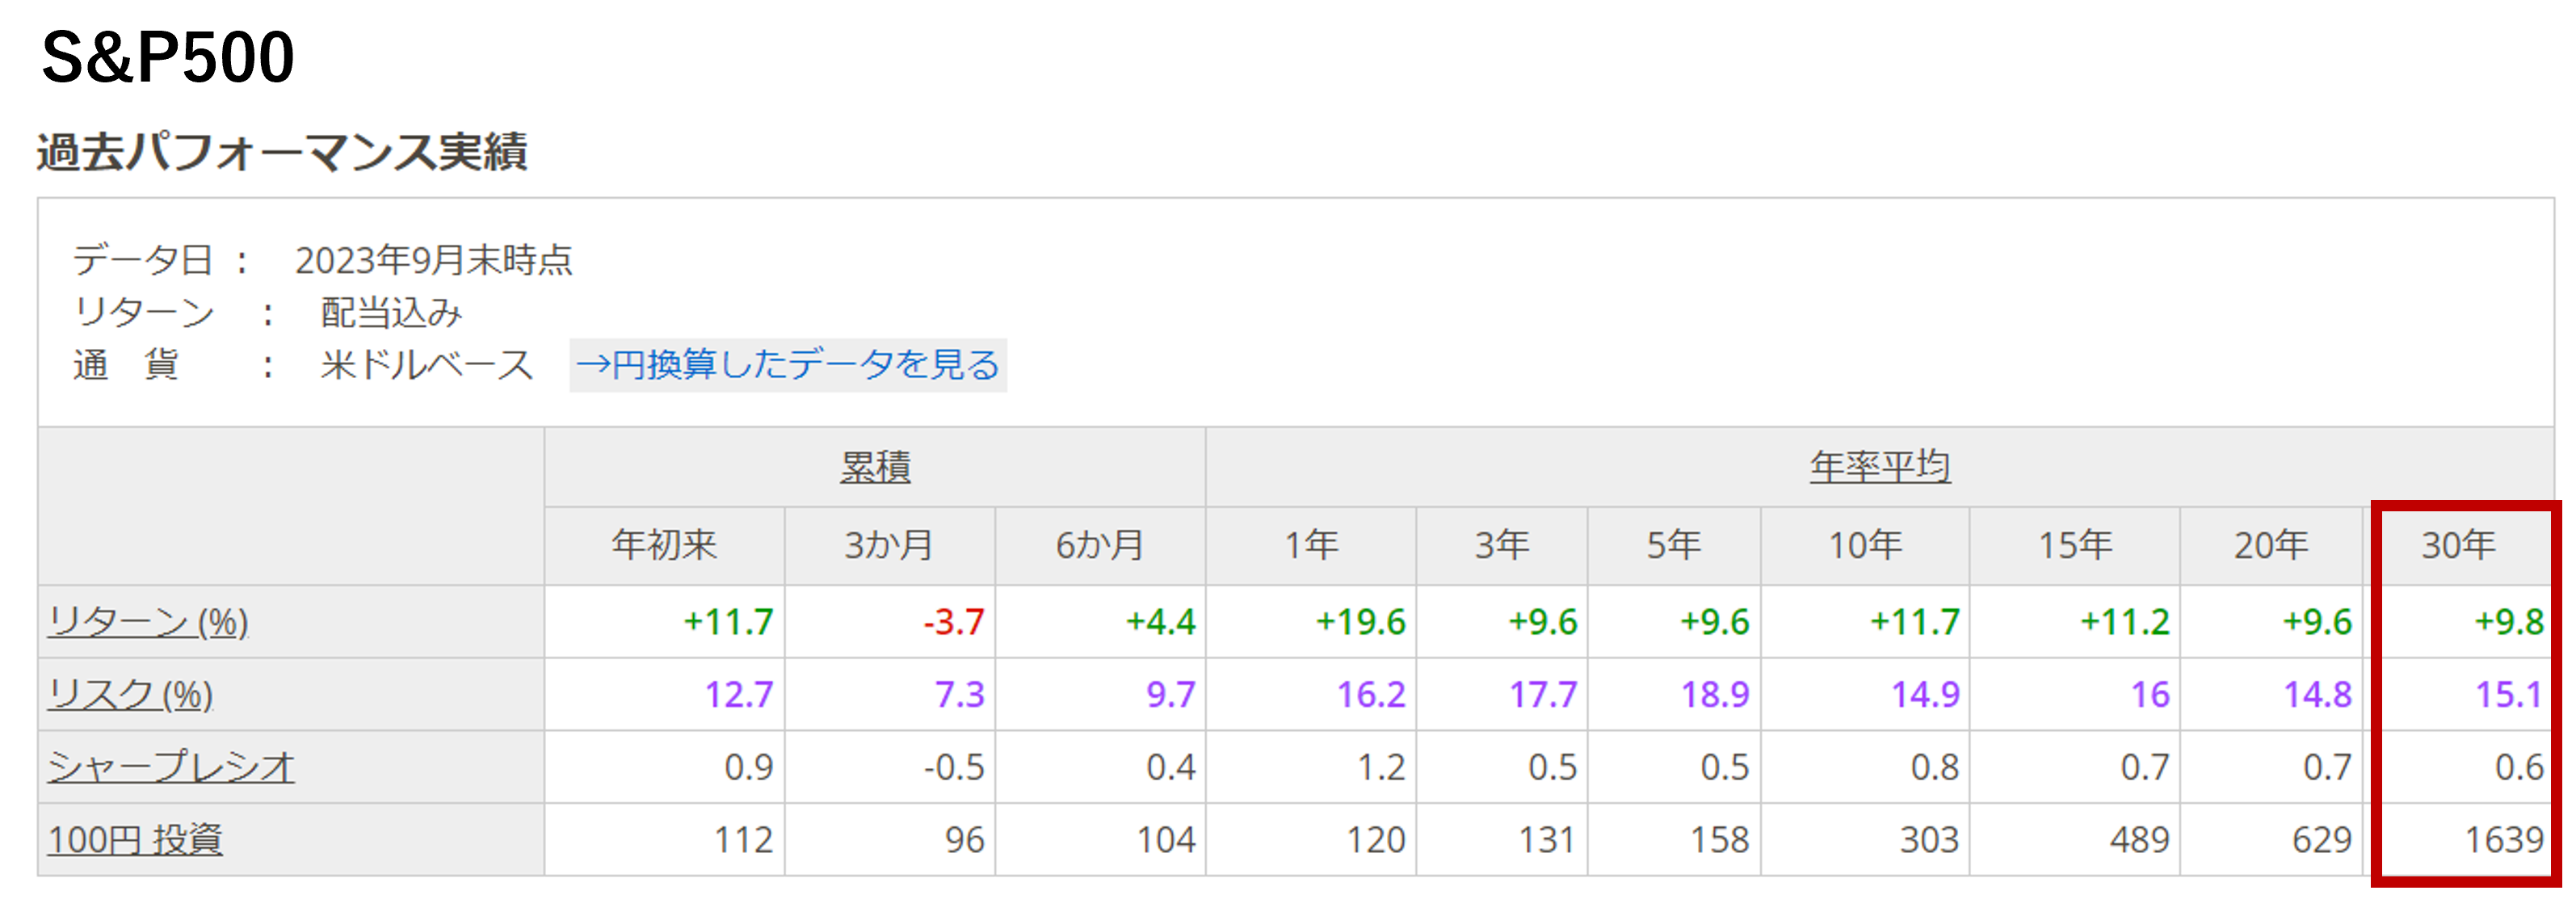2576x899 pixels.
Task: Select the 10年 column header
Action: pos(1865,545)
